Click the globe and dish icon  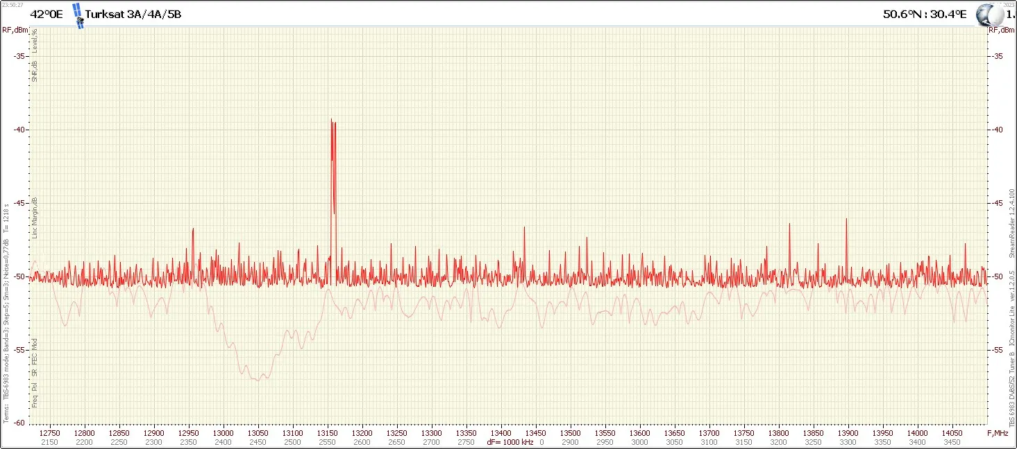[986, 15]
